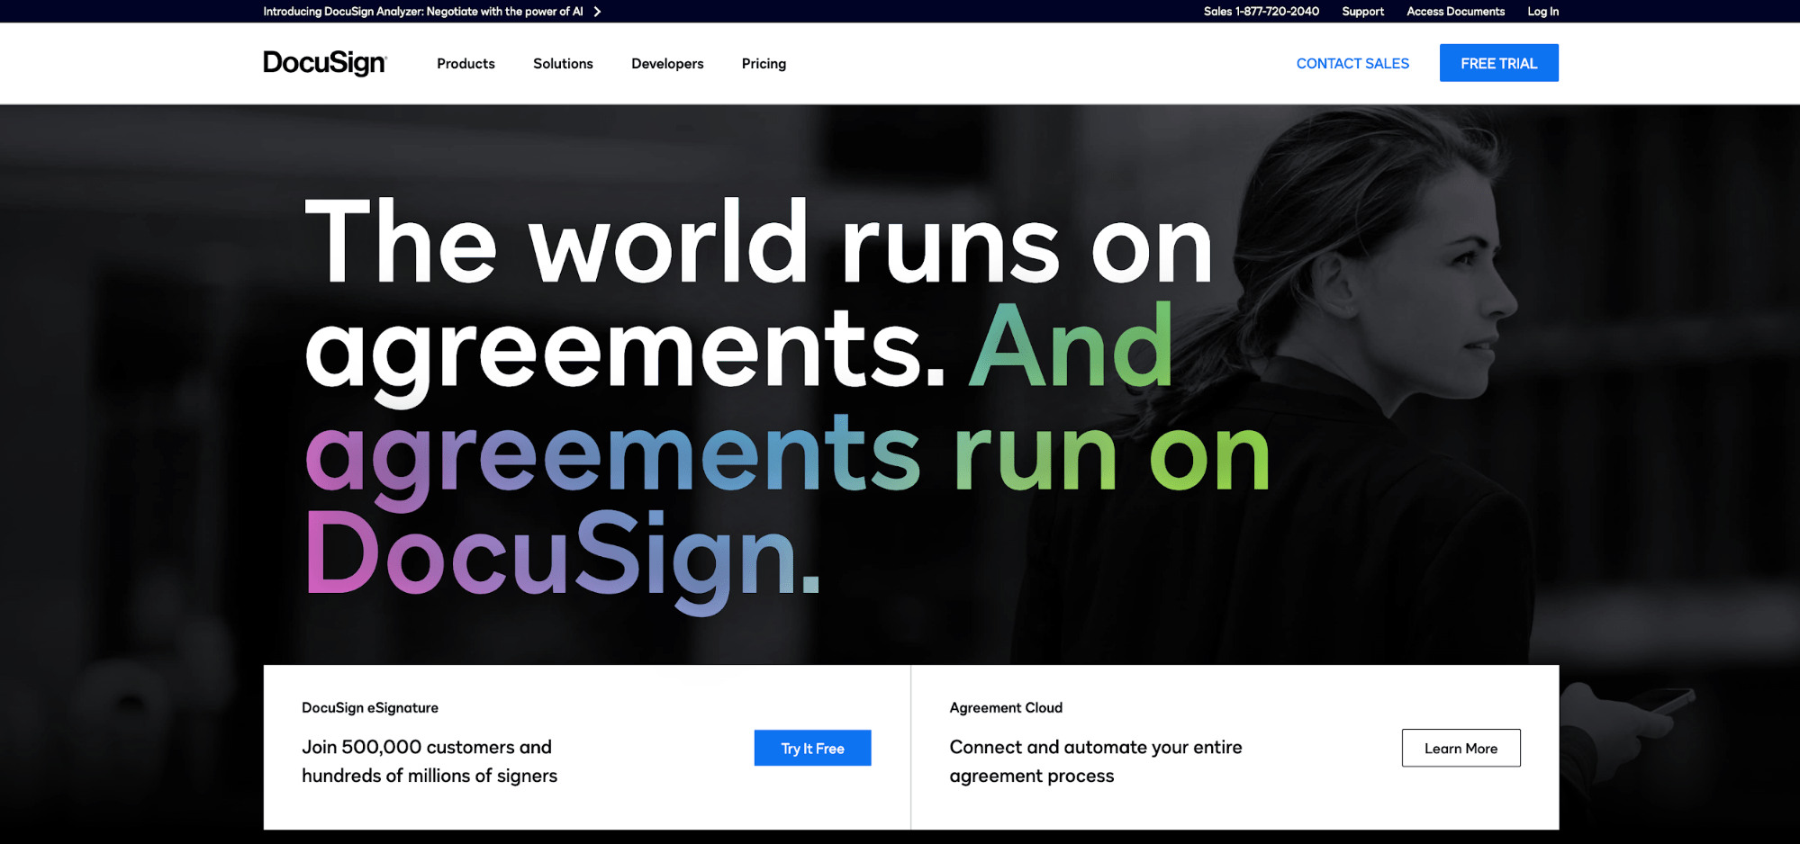The width and height of the screenshot is (1800, 844).
Task: Select the DocuSign eSignature heading
Action: [x=370, y=708]
